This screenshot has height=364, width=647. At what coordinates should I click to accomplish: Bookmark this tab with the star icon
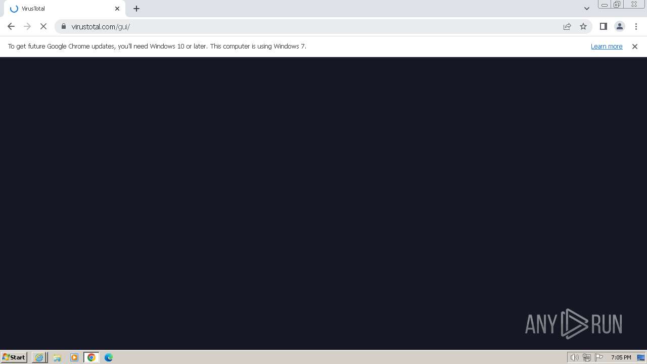583,26
